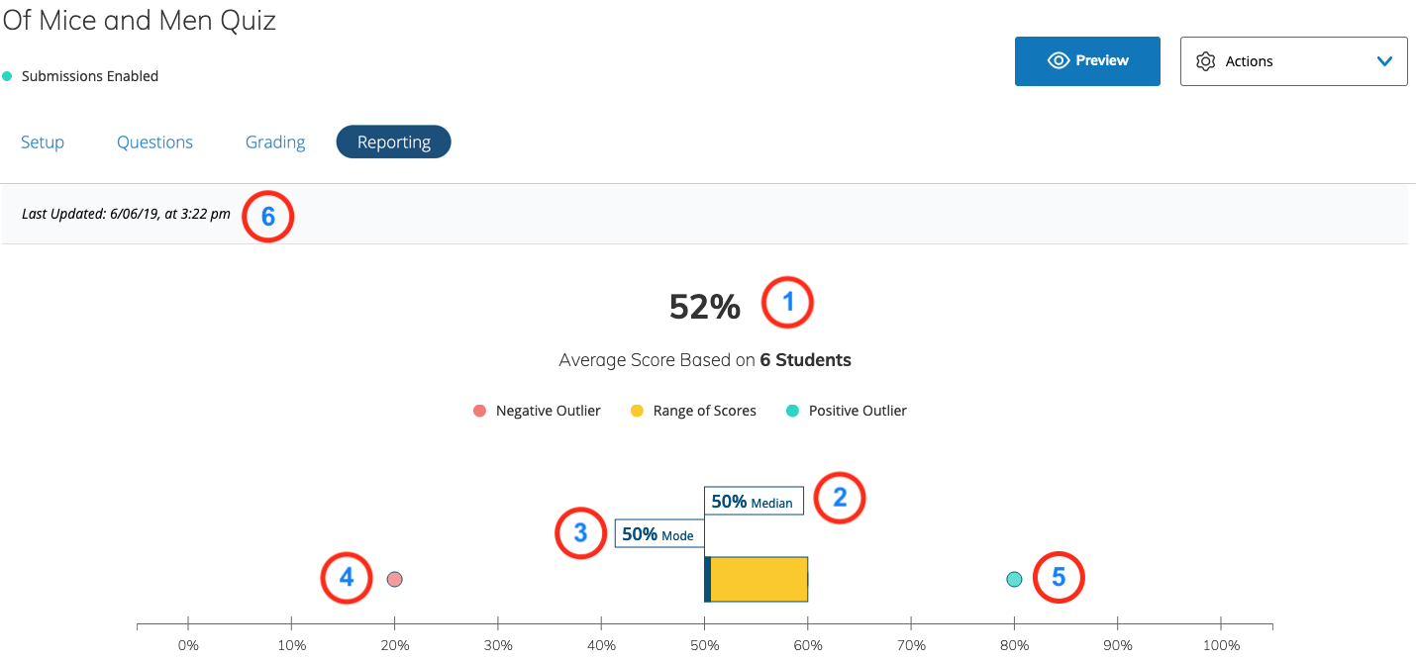Screen dimensions: 1416x660
Task: Click the teal Positive Outlier legend dot
Action: (792, 411)
